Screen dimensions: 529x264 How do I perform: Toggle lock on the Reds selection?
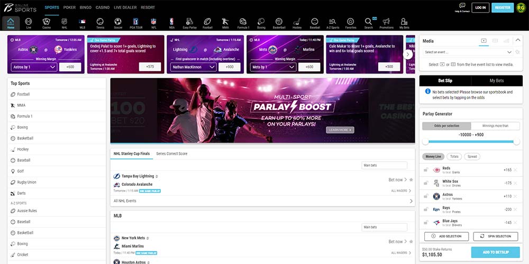point(426,170)
